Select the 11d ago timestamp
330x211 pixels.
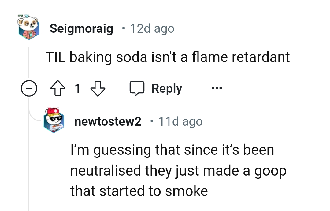pos(180,121)
